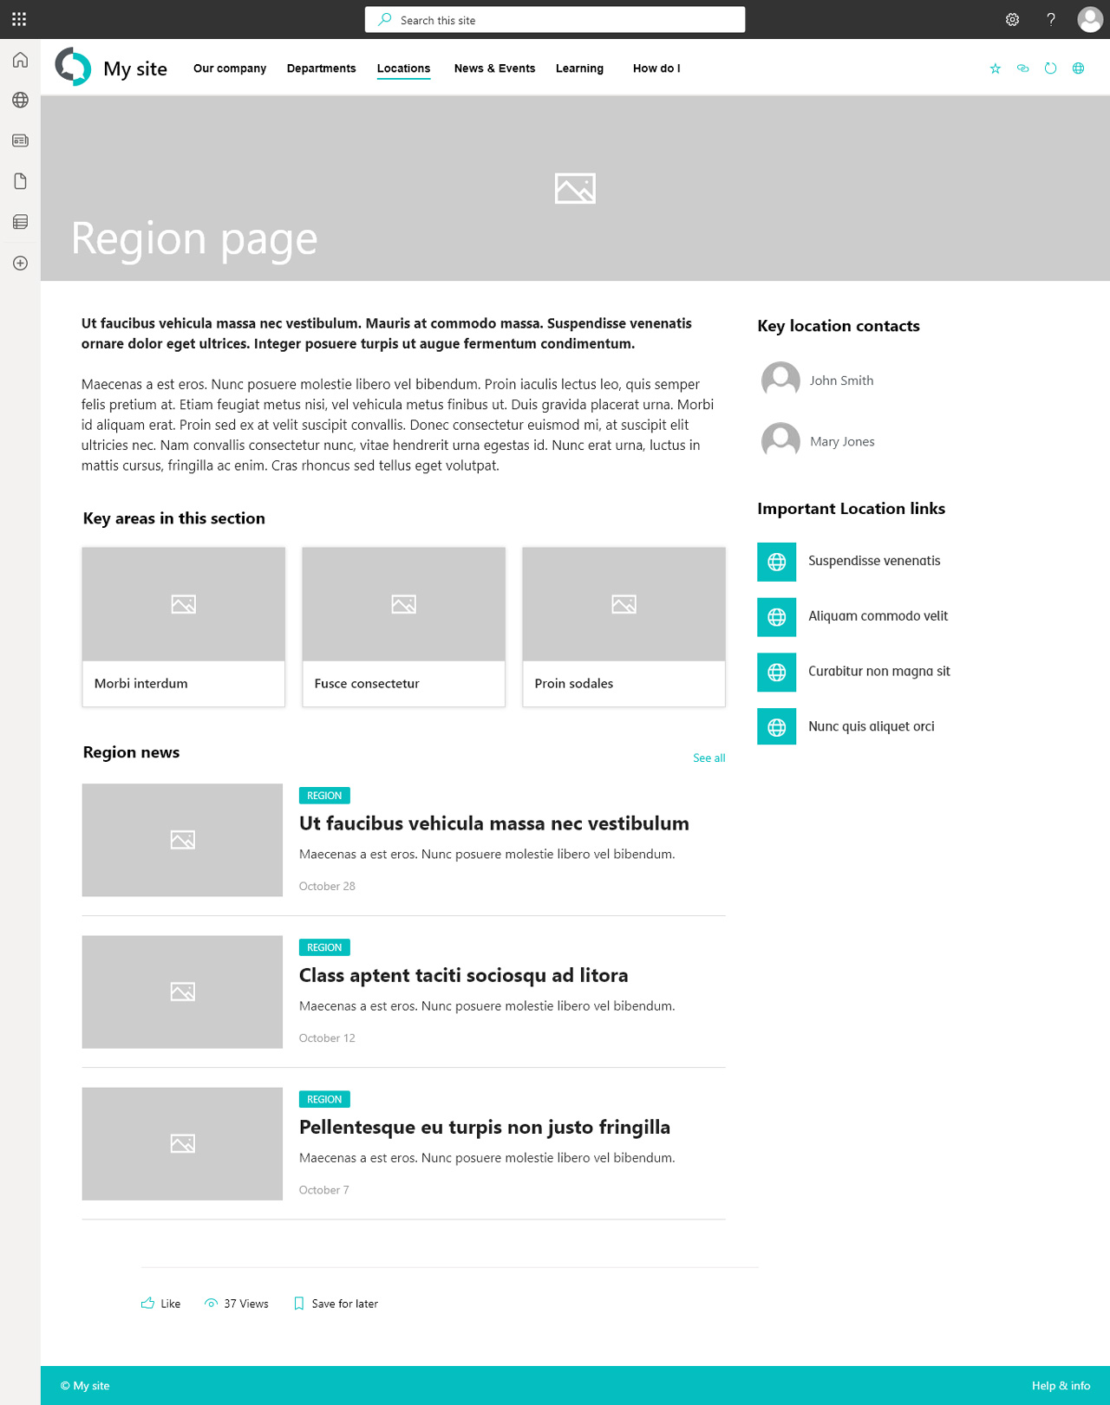This screenshot has width=1110, height=1405.
Task: Open the Suspendisse venenatis location link
Action: coord(873,561)
